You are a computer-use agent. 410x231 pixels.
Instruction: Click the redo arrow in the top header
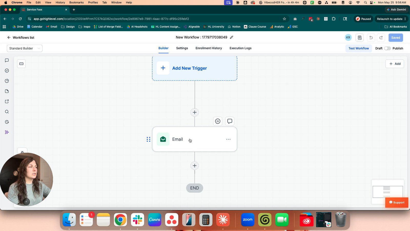(381, 37)
